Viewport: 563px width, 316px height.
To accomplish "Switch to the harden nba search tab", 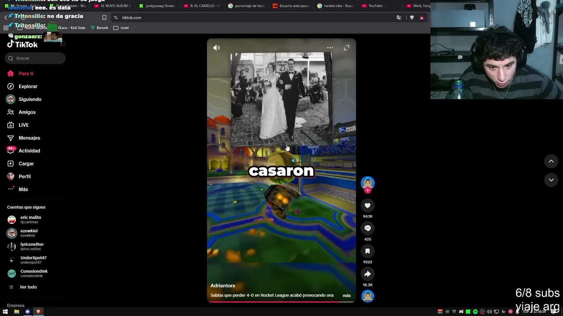I will click(x=336, y=6).
